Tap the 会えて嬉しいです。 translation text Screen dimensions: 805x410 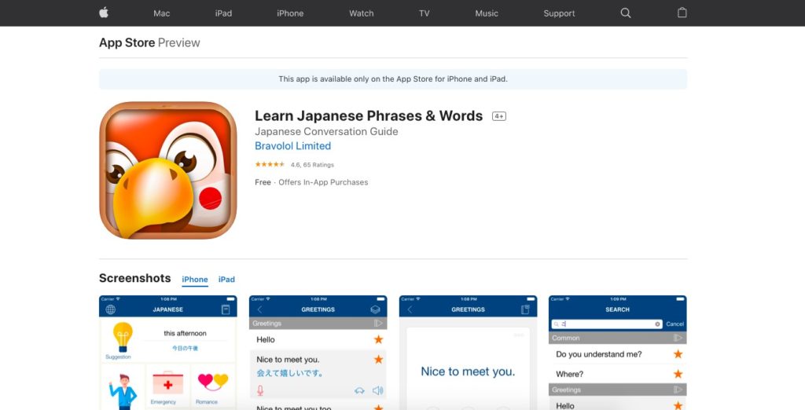tap(290, 373)
